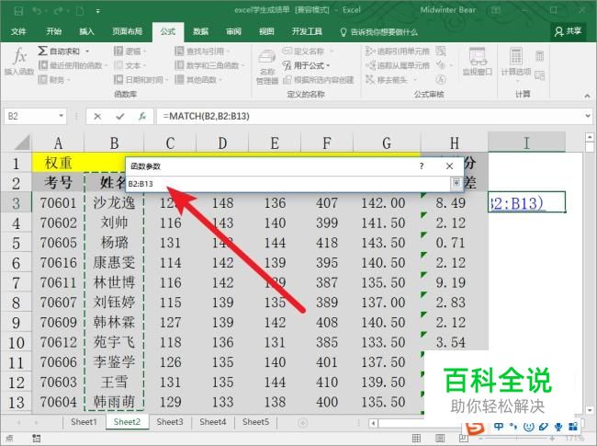Click the cell with name 康惠雯

pos(114,263)
